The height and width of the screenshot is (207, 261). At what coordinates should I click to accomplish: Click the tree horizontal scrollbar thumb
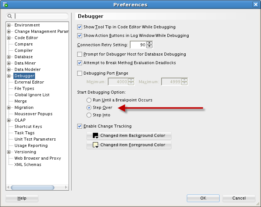pyautogui.click(x=33, y=188)
